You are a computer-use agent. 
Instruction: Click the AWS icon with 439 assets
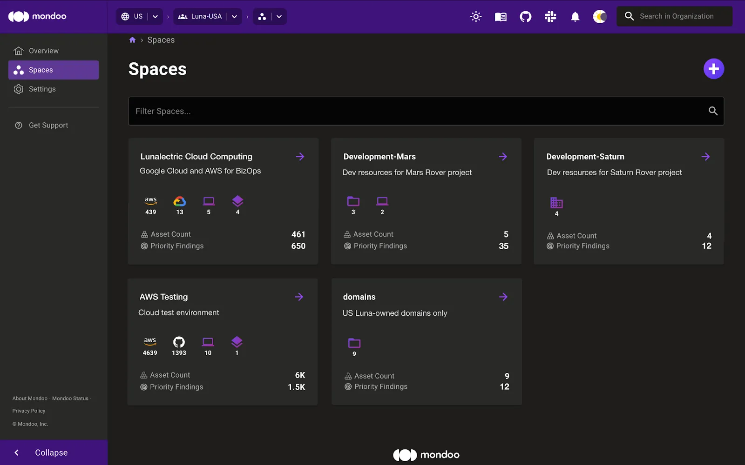click(151, 201)
